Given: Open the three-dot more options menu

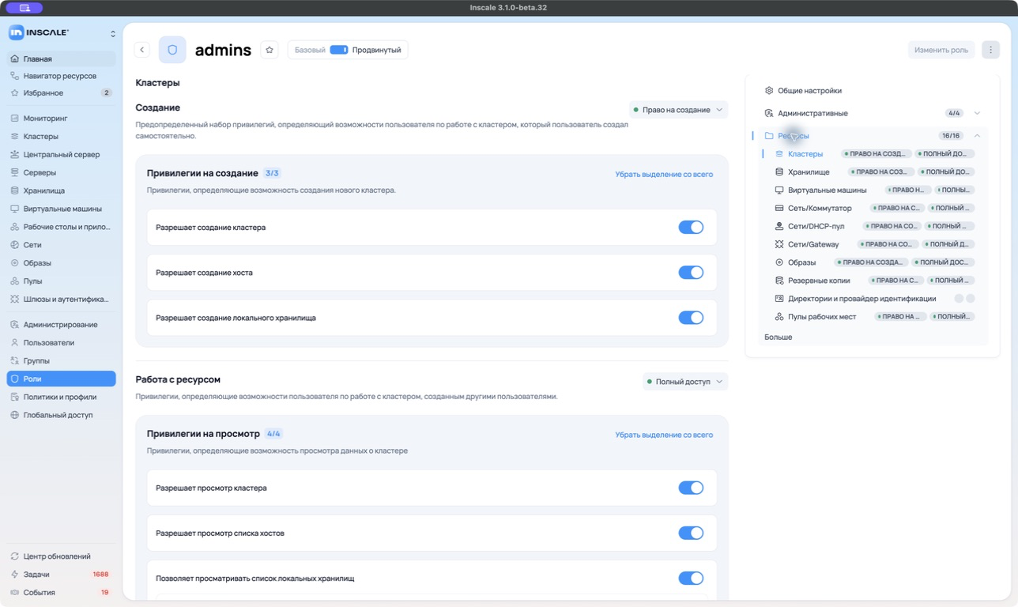Looking at the screenshot, I should pyautogui.click(x=990, y=50).
